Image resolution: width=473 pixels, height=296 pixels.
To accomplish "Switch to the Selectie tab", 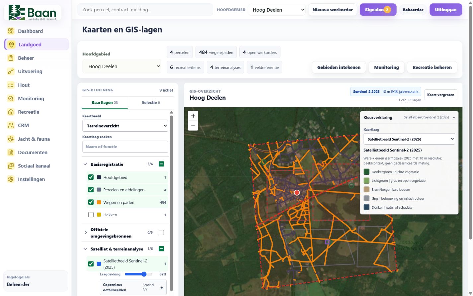I will point(151,103).
